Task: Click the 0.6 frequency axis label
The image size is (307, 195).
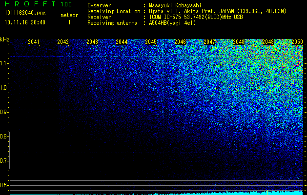Action: (x=3, y=185)
